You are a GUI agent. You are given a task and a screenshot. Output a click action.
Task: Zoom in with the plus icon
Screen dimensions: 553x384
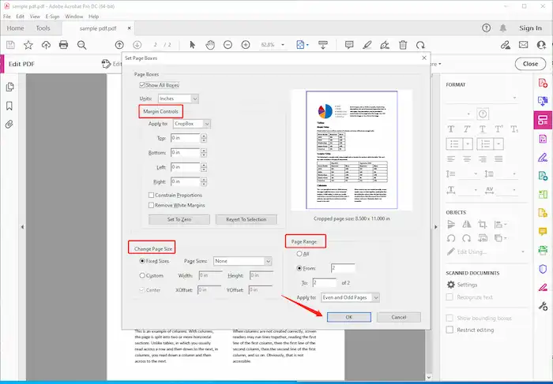click(x=246, y=45)
